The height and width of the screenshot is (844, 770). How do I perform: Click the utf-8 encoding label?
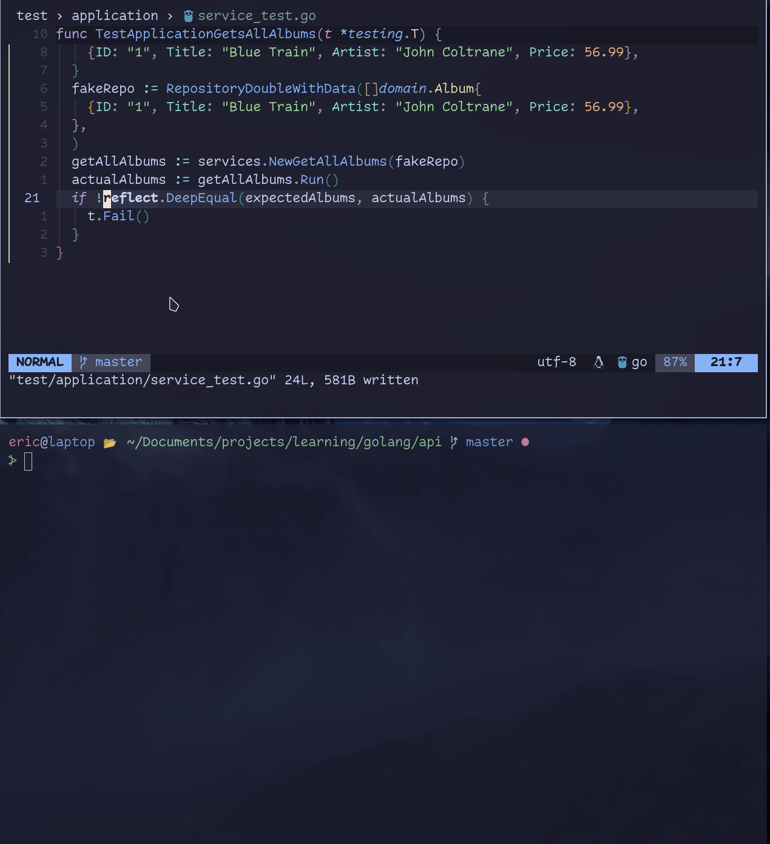coord(556,362)
